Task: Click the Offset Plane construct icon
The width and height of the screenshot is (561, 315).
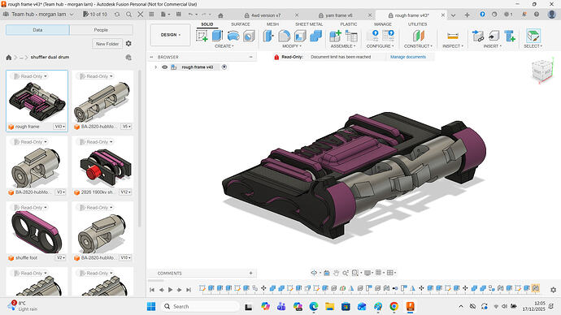Action: (418, 36)
